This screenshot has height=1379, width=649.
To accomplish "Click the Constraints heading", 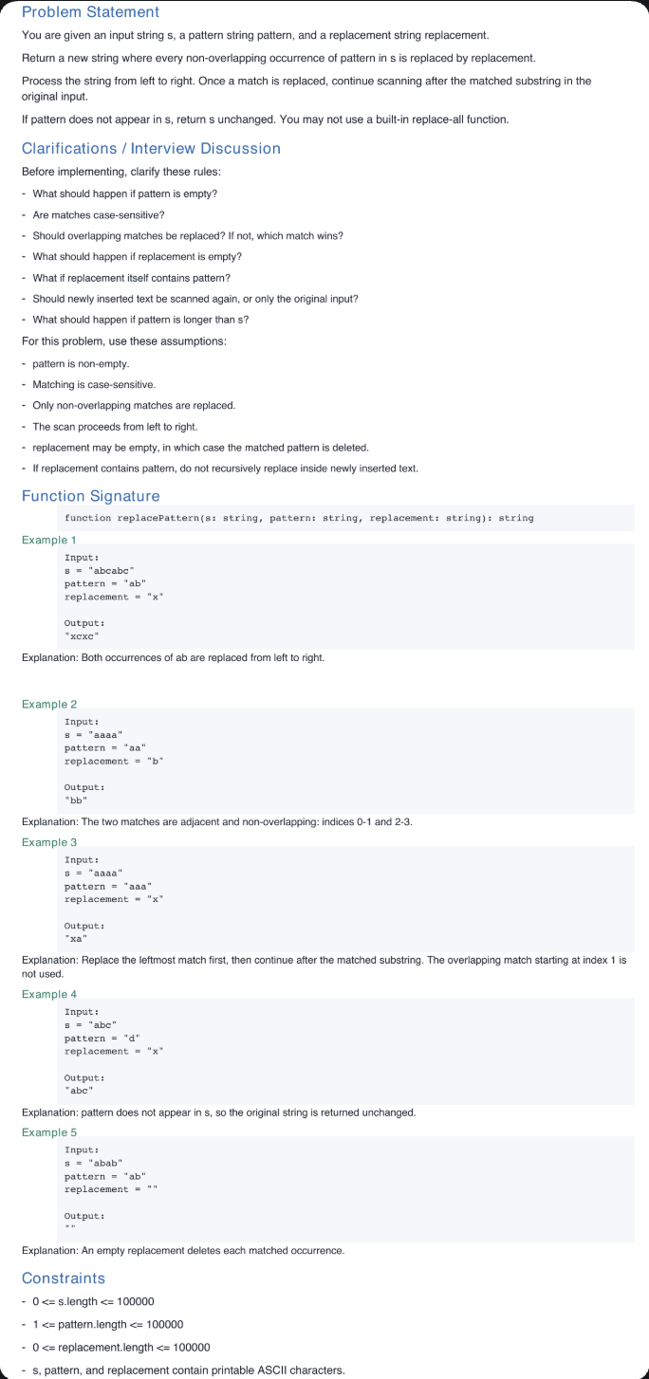I will (64, 1278).
